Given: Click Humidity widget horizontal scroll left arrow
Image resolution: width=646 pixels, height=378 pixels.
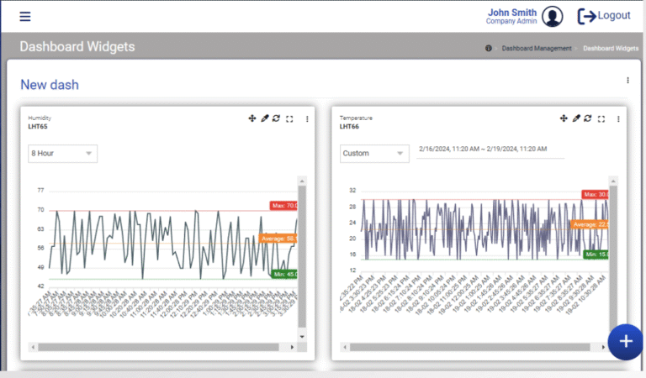Looking at the screenshot, I should 33,347.
